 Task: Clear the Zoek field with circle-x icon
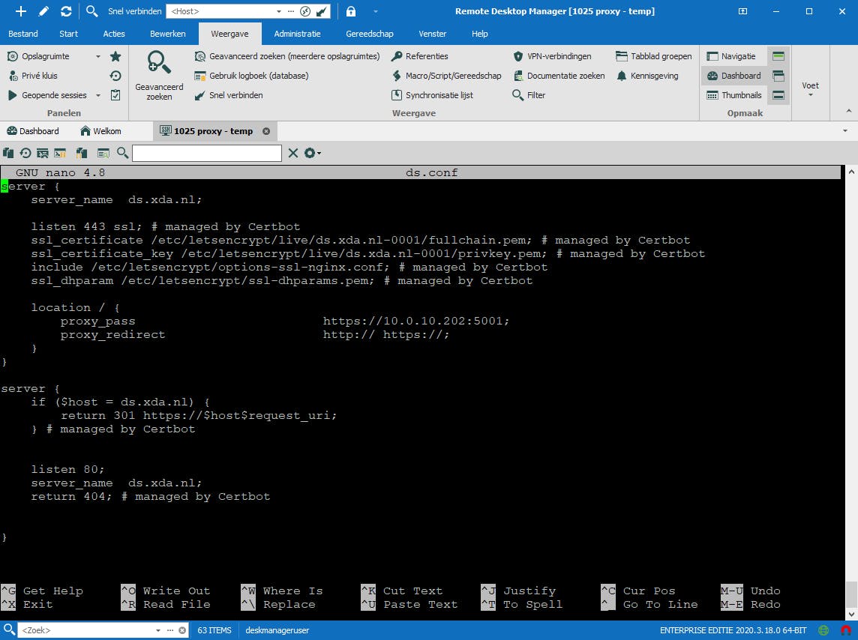(182, 630)
